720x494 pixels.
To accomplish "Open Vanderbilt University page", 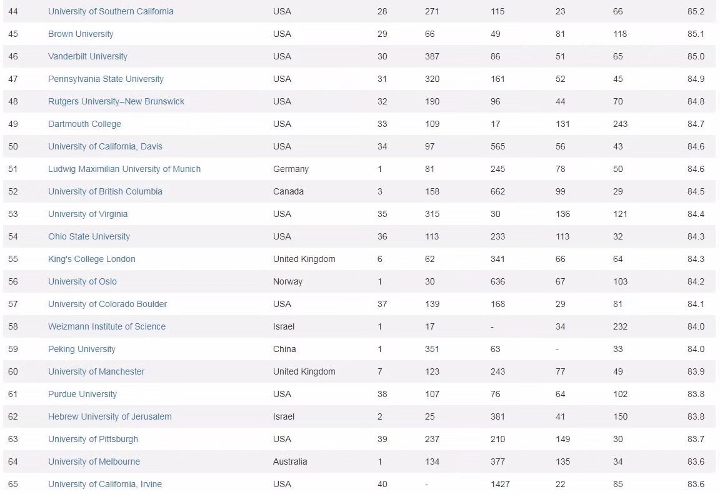I will point(87,56).
